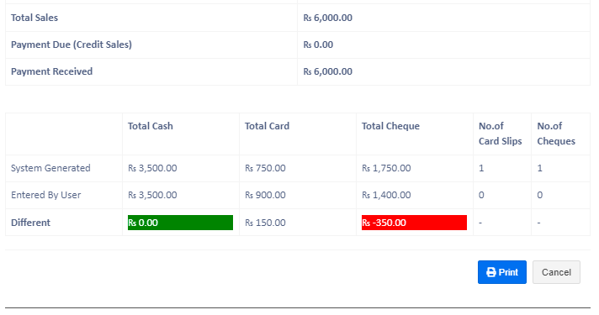Click Entered By User cheque Rs 1,400.00
Viewport: 599px width, 315px height.
(386, 195)
